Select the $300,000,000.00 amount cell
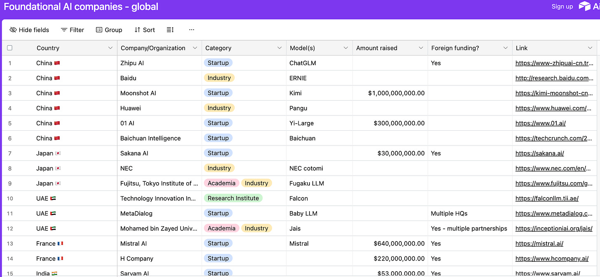 (390, 123)
